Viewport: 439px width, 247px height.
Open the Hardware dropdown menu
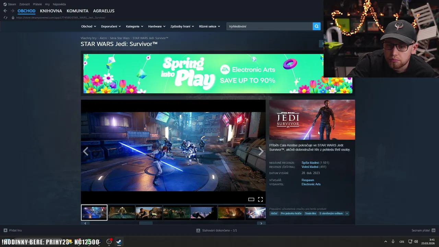coord(157,26)
